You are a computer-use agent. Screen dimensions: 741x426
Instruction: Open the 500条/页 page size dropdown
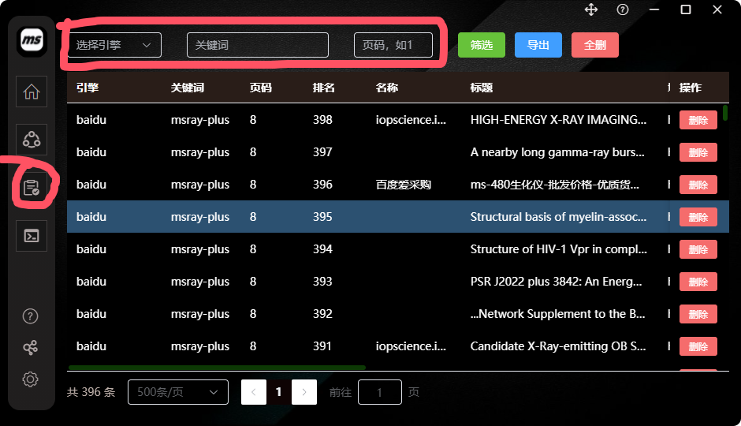click(x=177, y=392)
